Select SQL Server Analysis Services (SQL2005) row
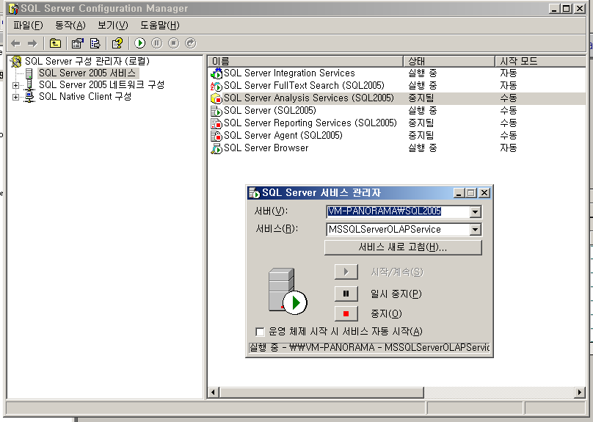 (x=397, y=98)
